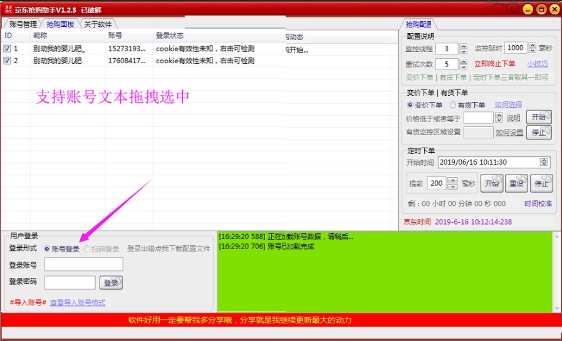The width and height of the screenshot is (562, 341).
Task: Switch to the 账号管理 tab
Action: [23, 24]
